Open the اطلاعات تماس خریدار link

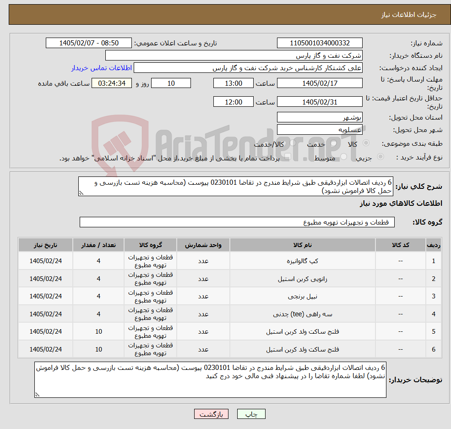coord(102,68)
